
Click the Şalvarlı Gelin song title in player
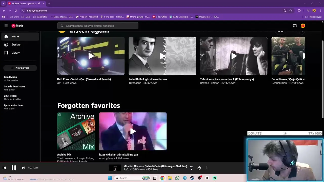pos(155,166)
